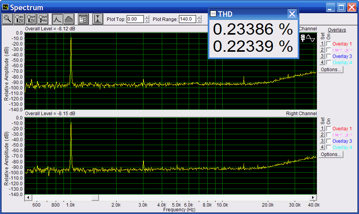Click the magnifier zoom tool icon
Image resolution: width=359 pixels, height=214 pixels.
7,19
